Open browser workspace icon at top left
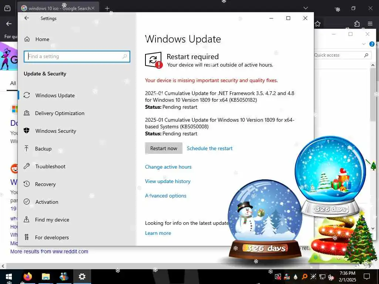379x284 pixels. (7, 9)
